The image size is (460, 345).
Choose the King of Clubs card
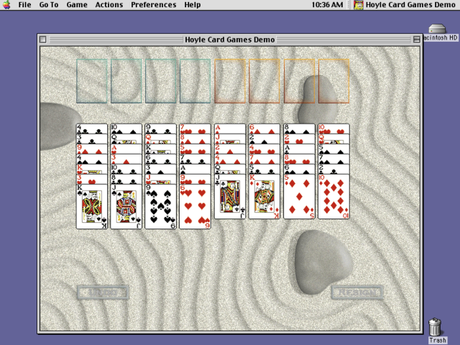click(161, 149)
